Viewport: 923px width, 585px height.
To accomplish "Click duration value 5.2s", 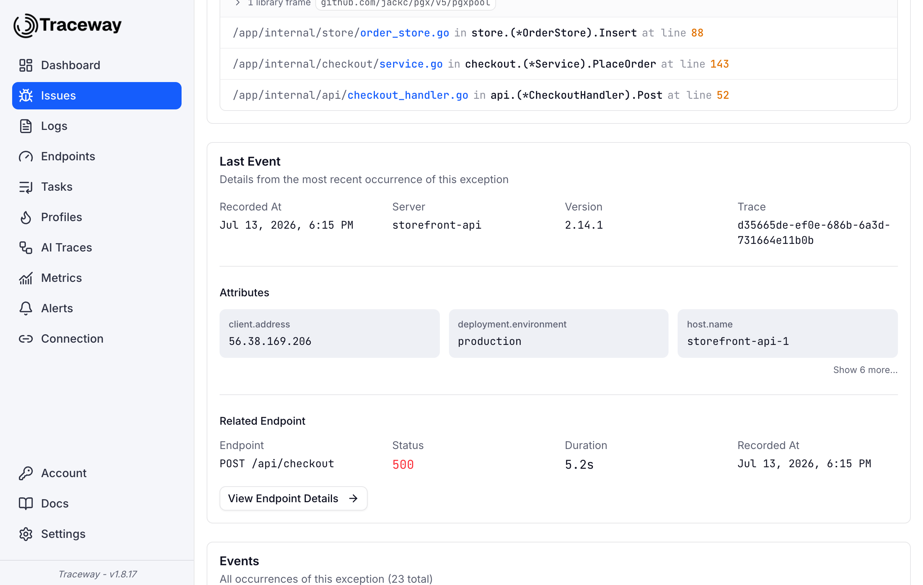I will [x=579, y=465].
